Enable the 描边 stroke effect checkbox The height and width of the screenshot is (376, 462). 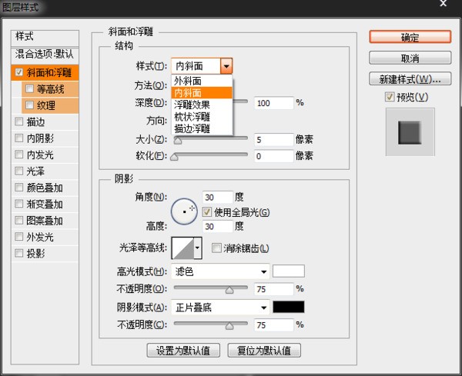tap(19, 121)
